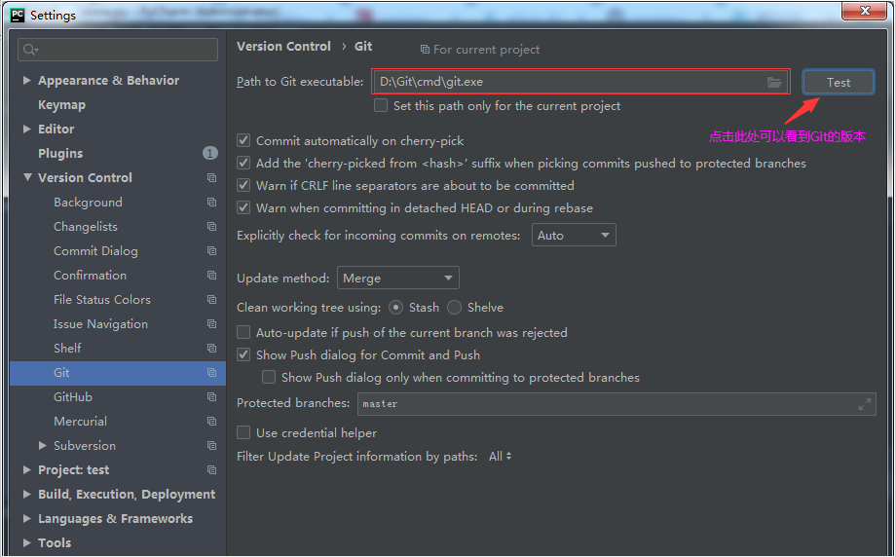
Task: Toggle Show Push dialog for Commit and Push
Action: coord(243,354)
